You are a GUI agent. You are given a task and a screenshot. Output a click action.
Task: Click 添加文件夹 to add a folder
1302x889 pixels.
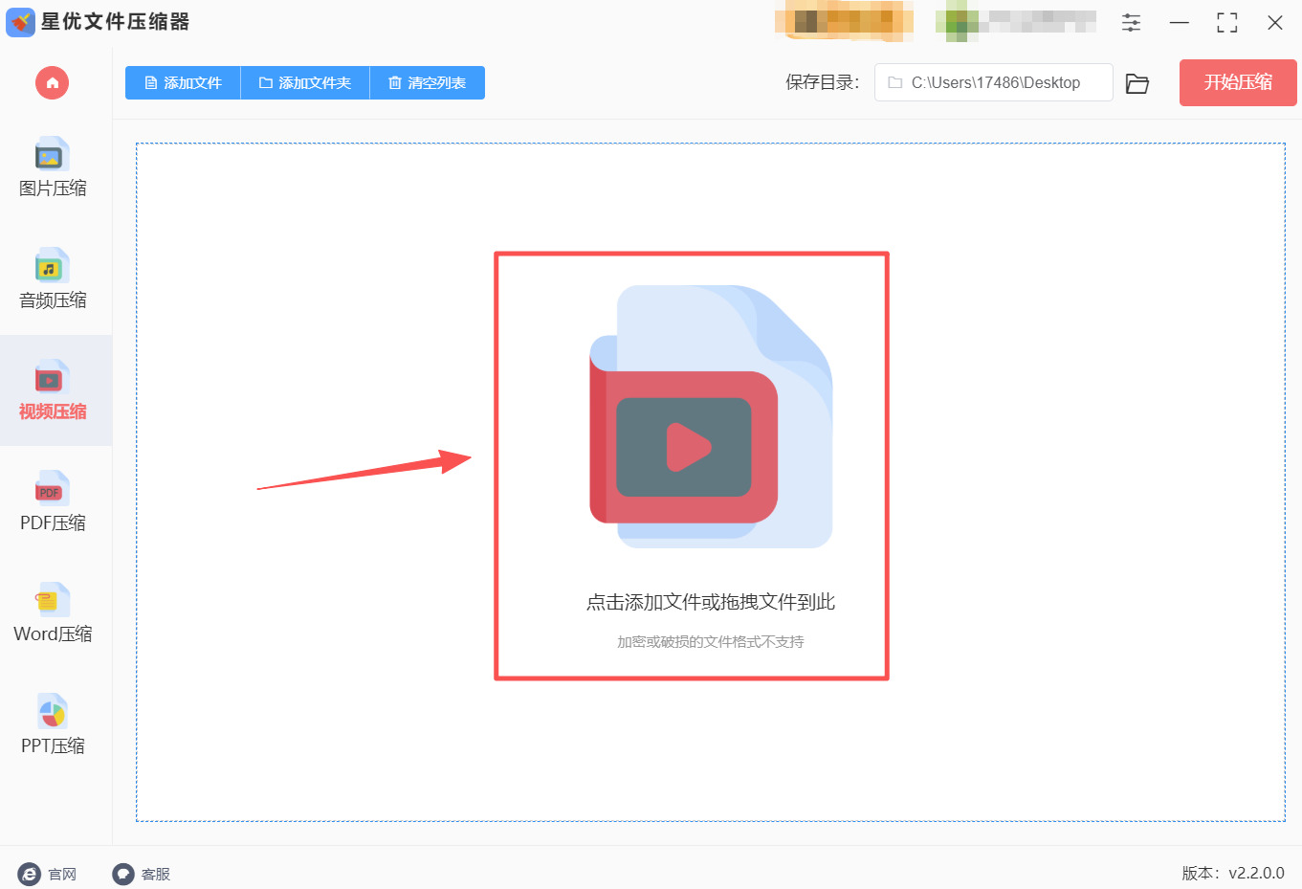tap(304, 82)
